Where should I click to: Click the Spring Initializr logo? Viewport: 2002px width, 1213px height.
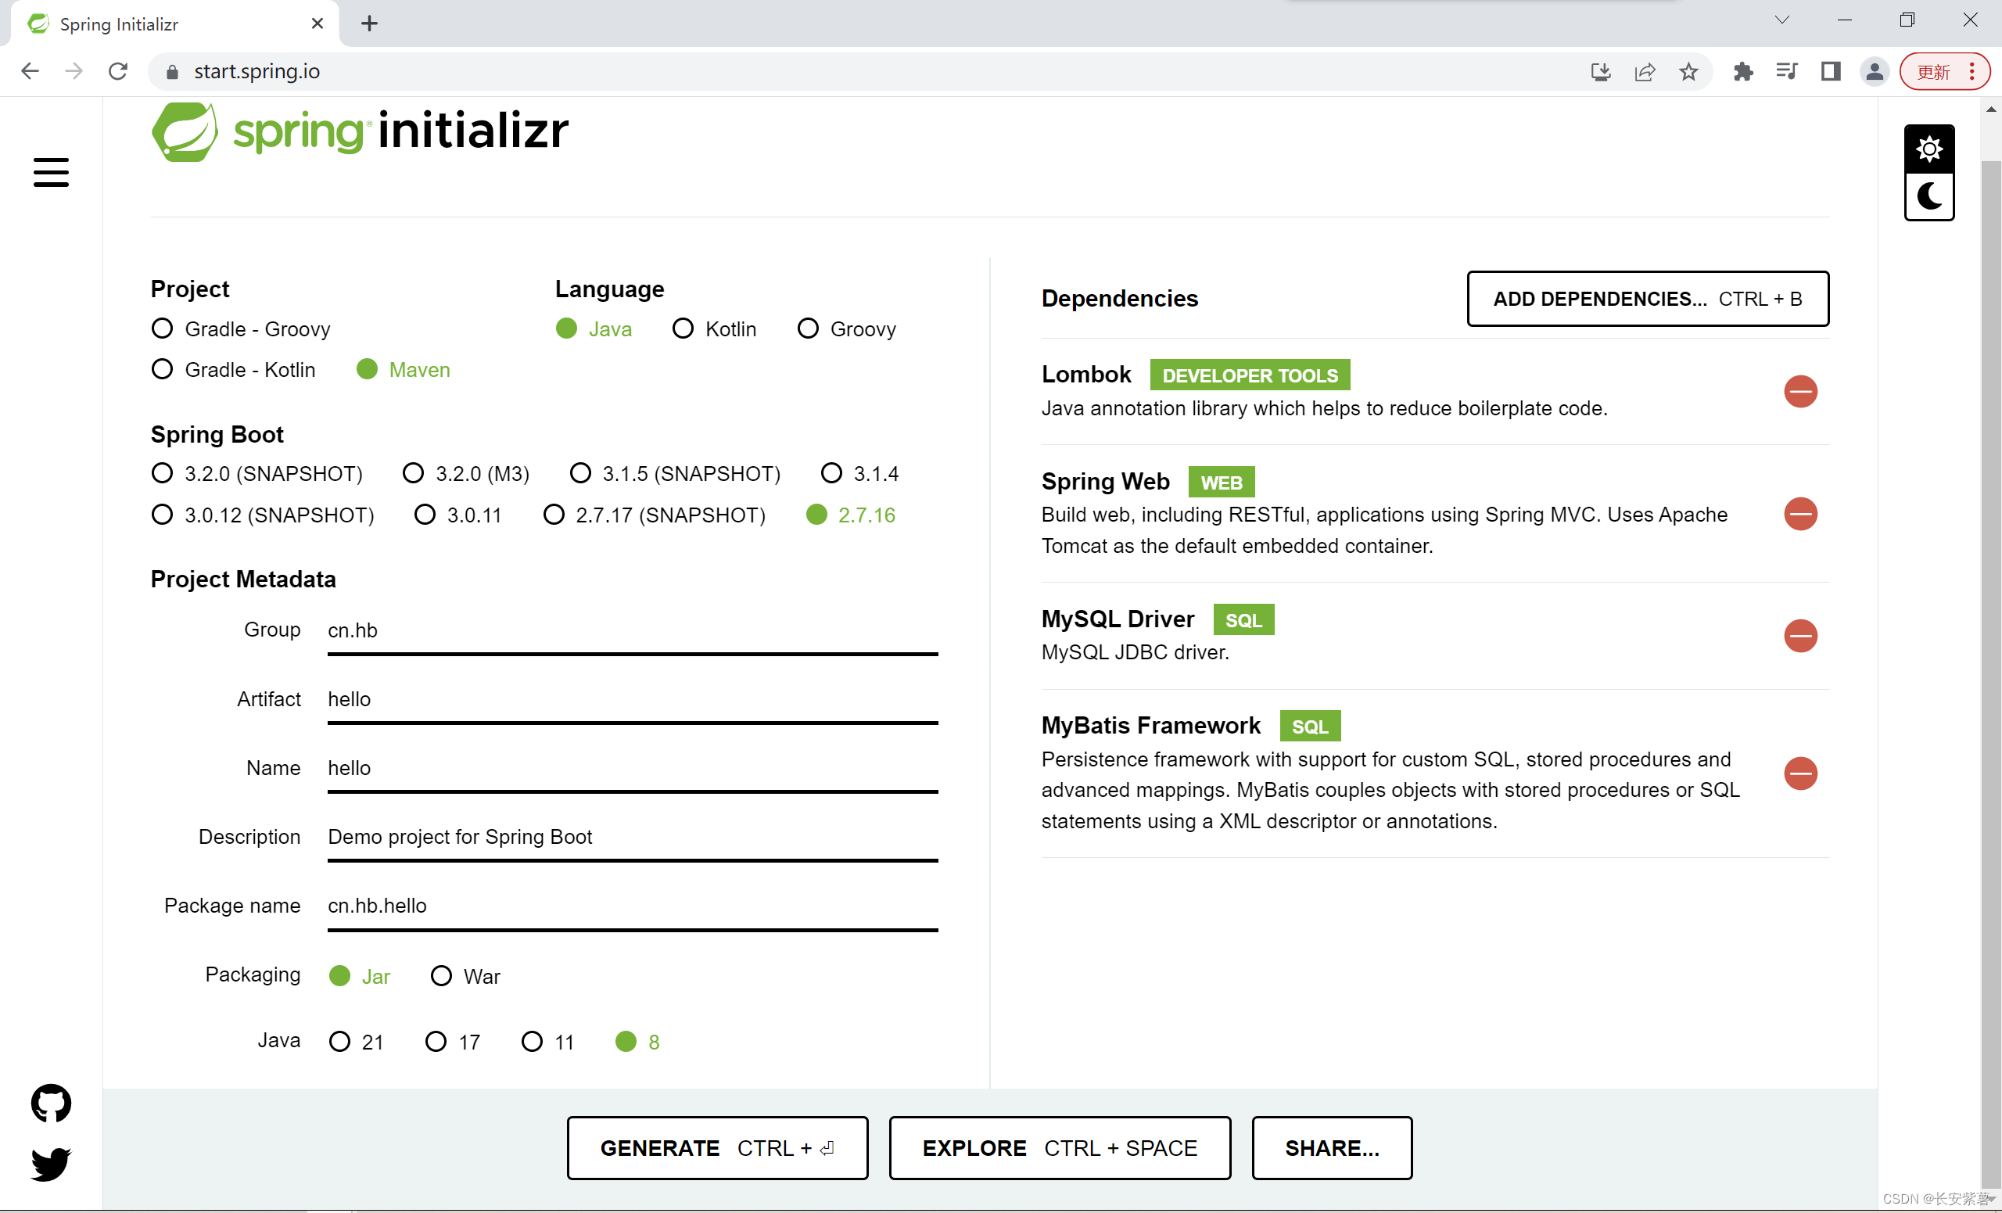point(360,131)
